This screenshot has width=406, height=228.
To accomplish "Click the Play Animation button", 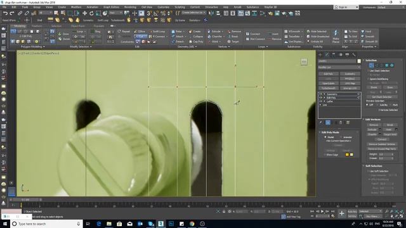I will 322,212.
